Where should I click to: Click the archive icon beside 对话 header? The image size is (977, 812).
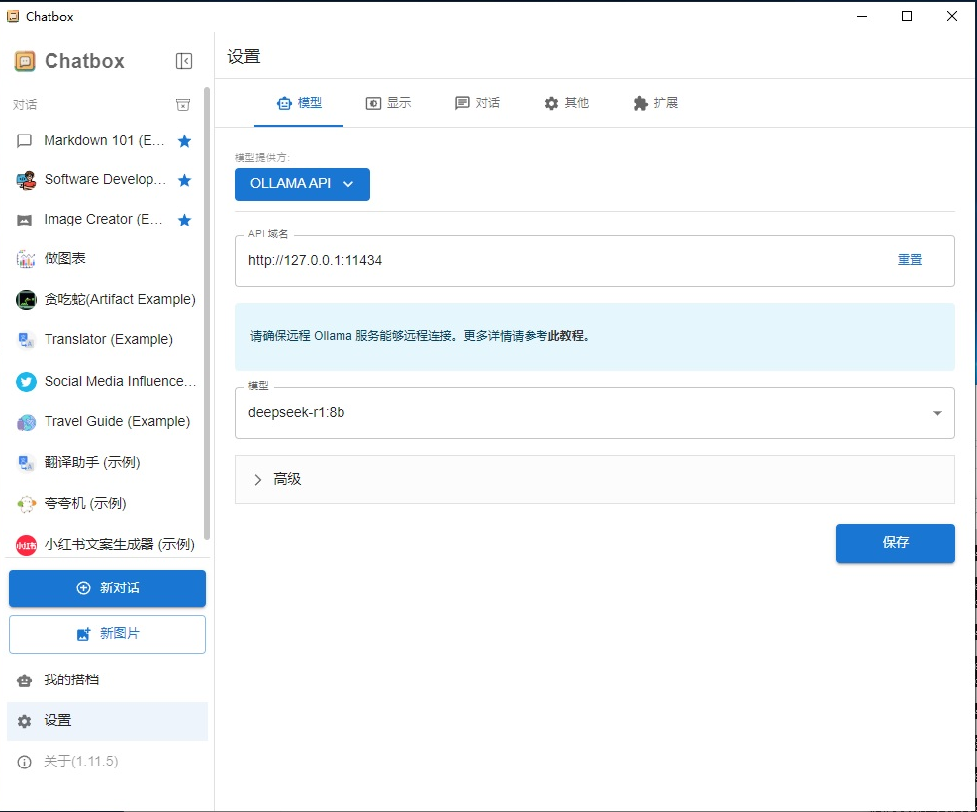(x=183, y=105)
